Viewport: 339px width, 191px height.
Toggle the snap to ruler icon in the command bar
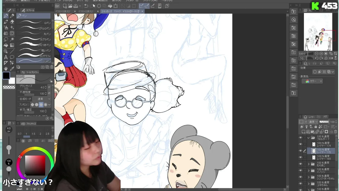pos(141,6)
